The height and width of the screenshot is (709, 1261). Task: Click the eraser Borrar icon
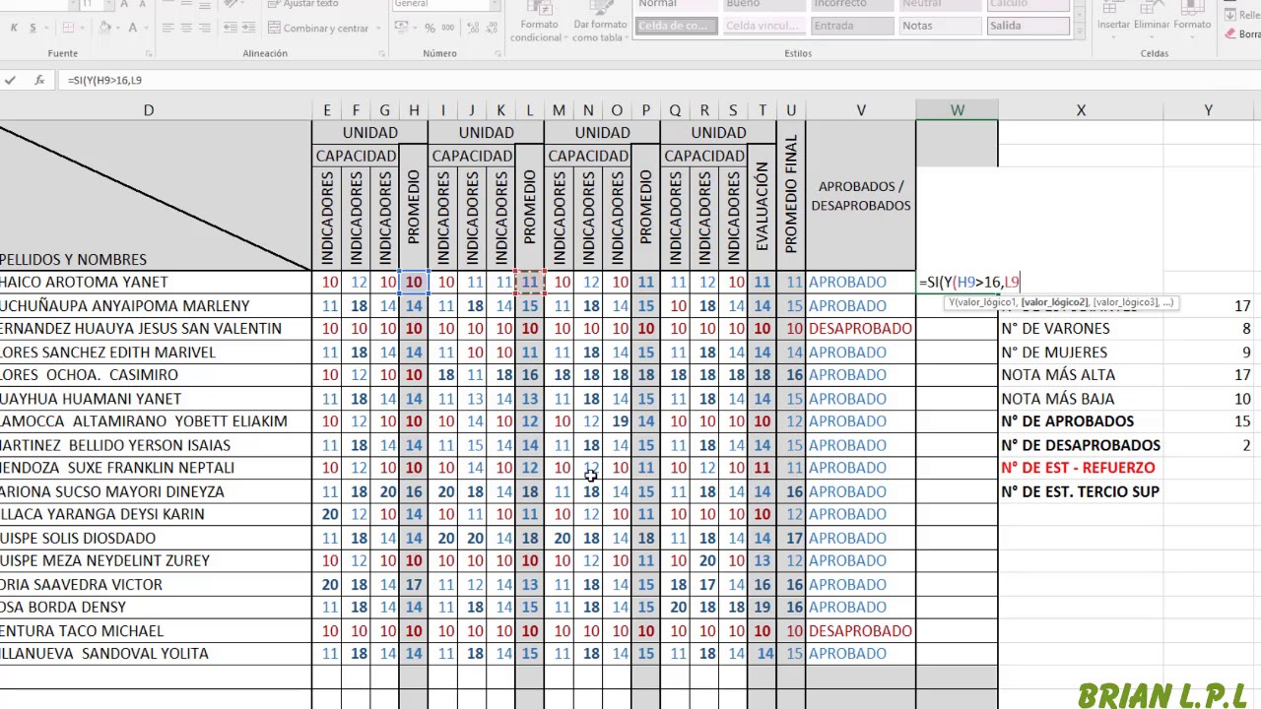[x=1230, y=33]
